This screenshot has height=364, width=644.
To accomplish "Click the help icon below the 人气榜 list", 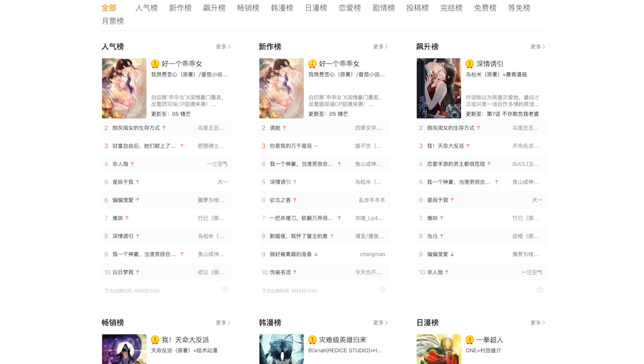I will coord(225,290).
